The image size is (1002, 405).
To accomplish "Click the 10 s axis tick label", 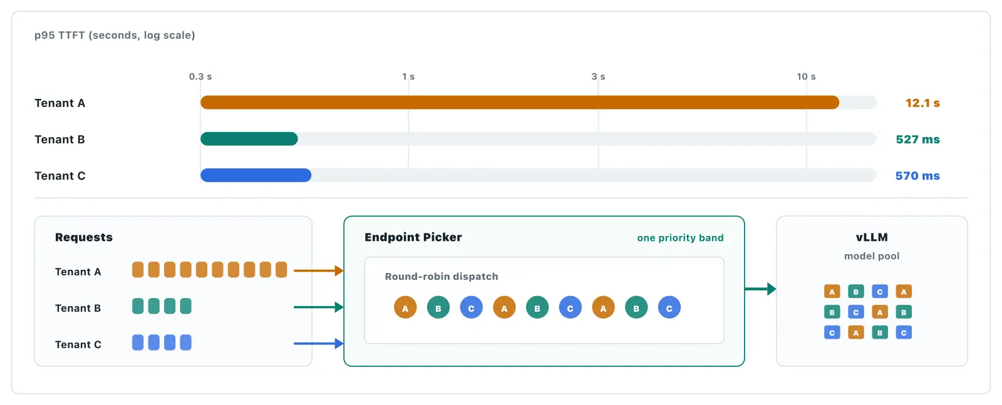I will 806,76.
